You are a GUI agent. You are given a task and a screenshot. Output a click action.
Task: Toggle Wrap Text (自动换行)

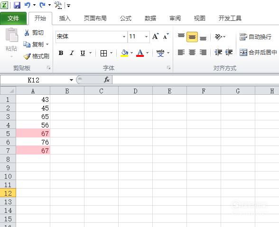click(255, 37)
